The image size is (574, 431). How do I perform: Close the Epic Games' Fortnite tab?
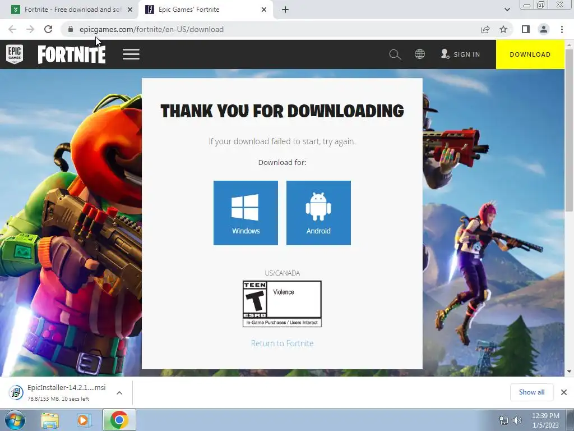pos(264,10)
